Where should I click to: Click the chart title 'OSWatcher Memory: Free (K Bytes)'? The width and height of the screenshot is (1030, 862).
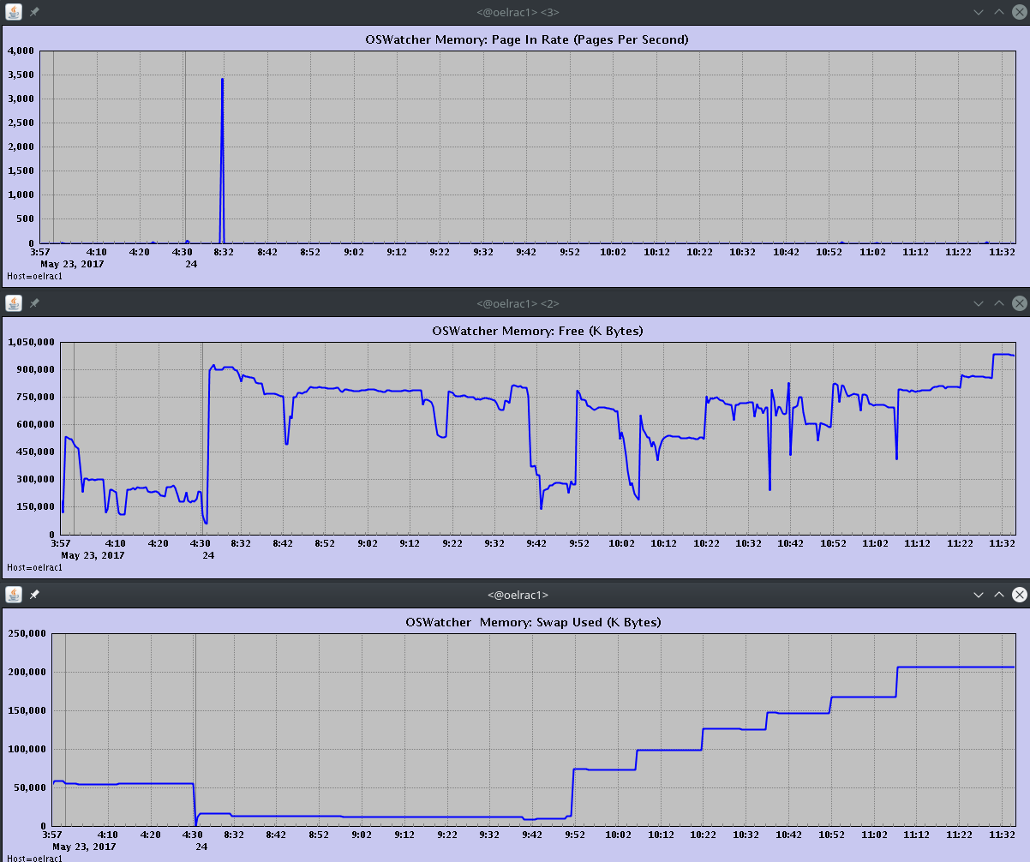537,331
